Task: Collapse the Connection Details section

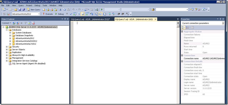Action: pyautogui.click(x=182, y=61)
